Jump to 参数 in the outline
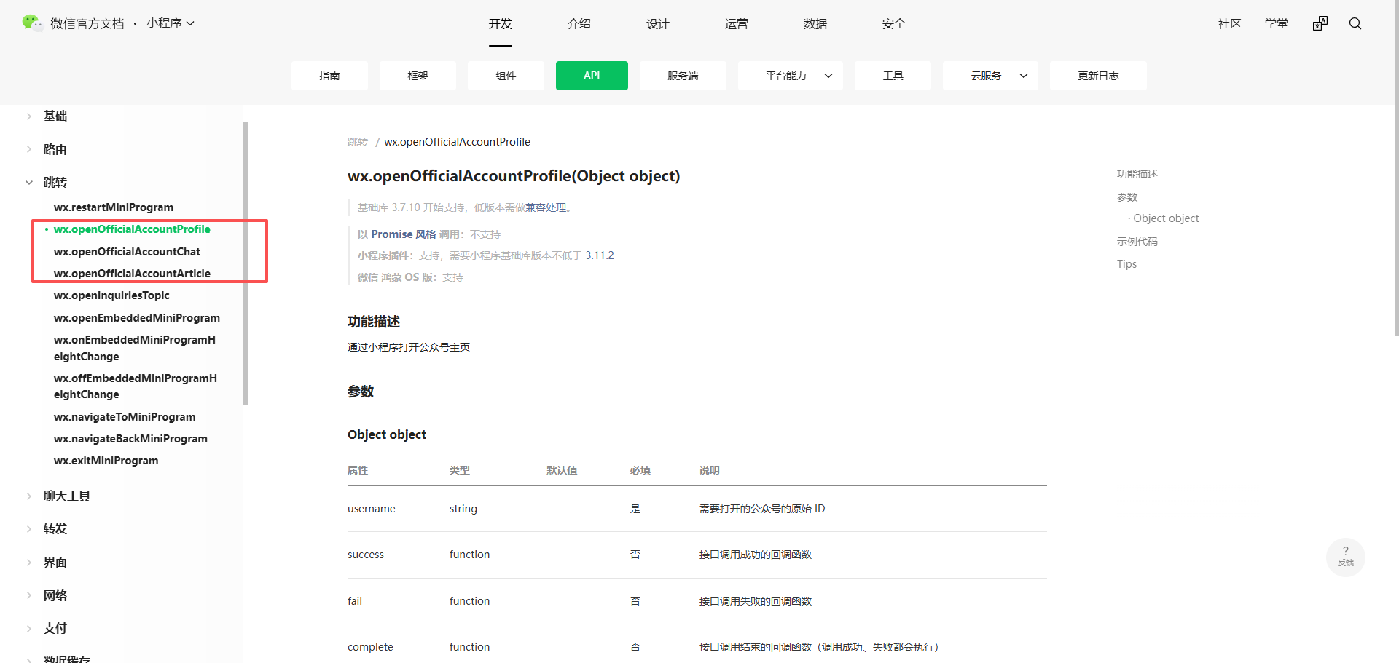 click(x=1127, y=197)
